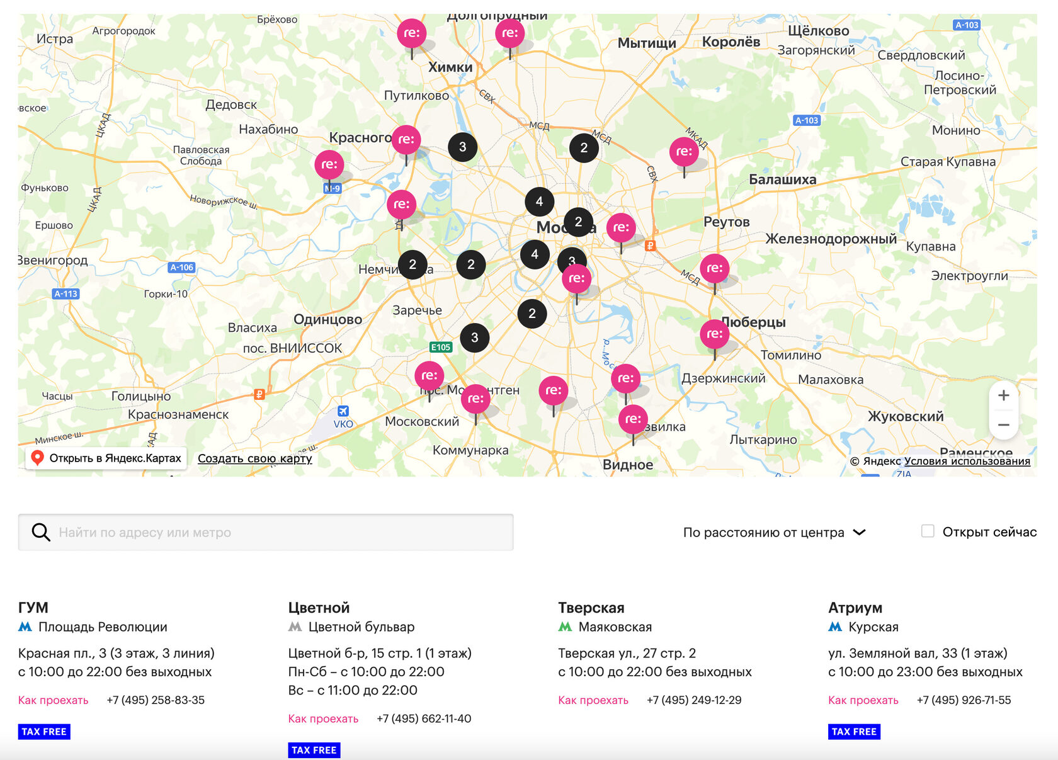
Task: Click address Красная пл., 3
Action: pyautogui.click(x=117, y=653)
